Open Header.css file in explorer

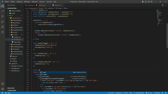(x=17, y=37)
